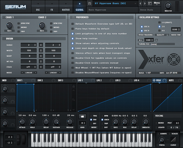183x148 pixels.
Task: Switch to the FX tab
Action: pos(52,7)
